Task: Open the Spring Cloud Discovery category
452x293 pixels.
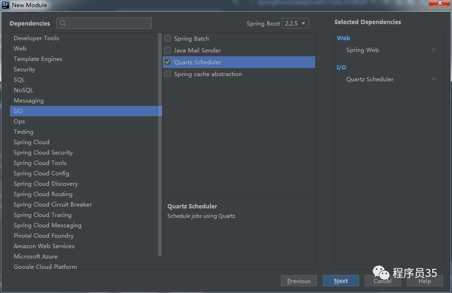Action: click(84, 183)
